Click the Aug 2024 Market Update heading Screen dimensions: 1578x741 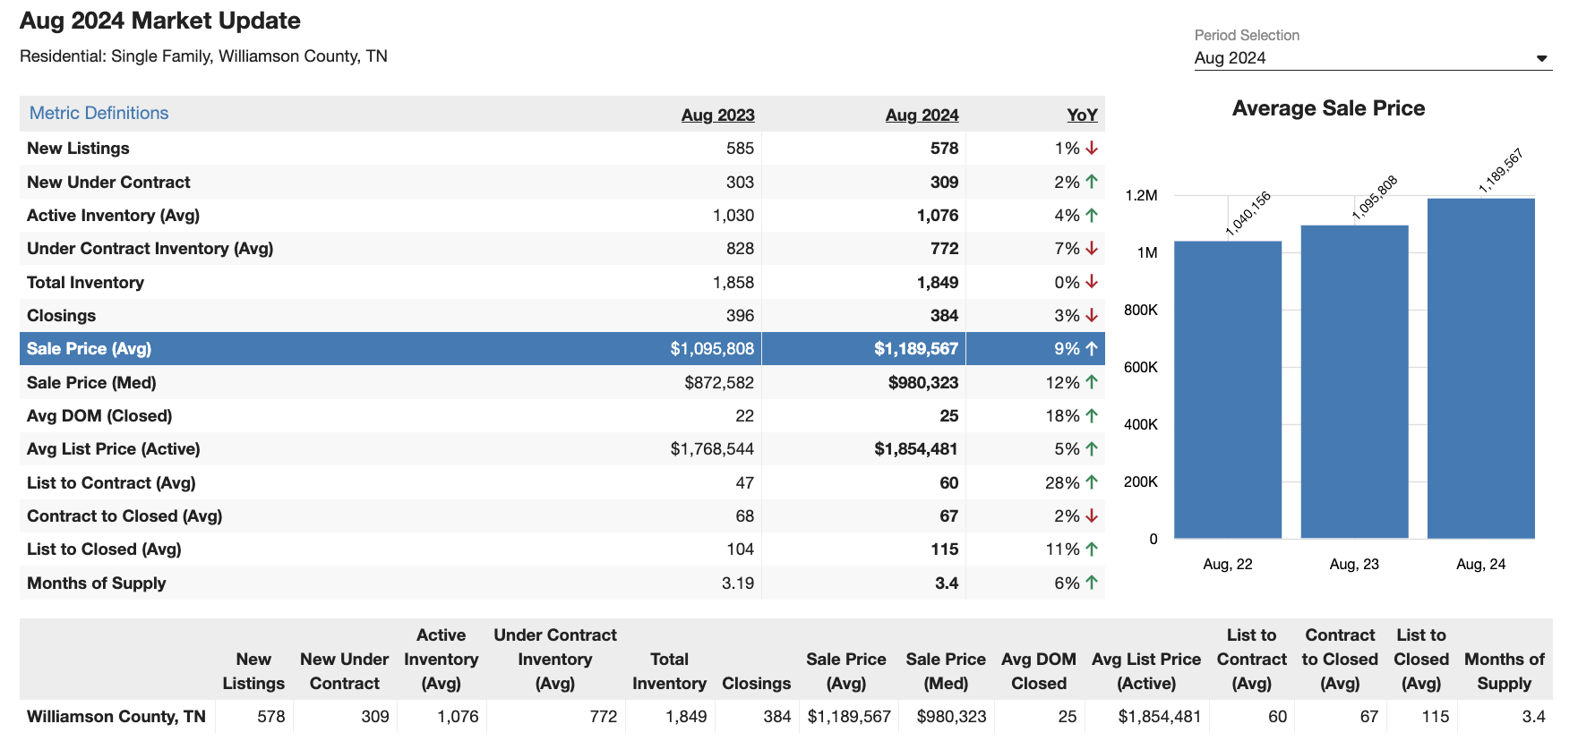pyautogui.click(x=160, y=21)
